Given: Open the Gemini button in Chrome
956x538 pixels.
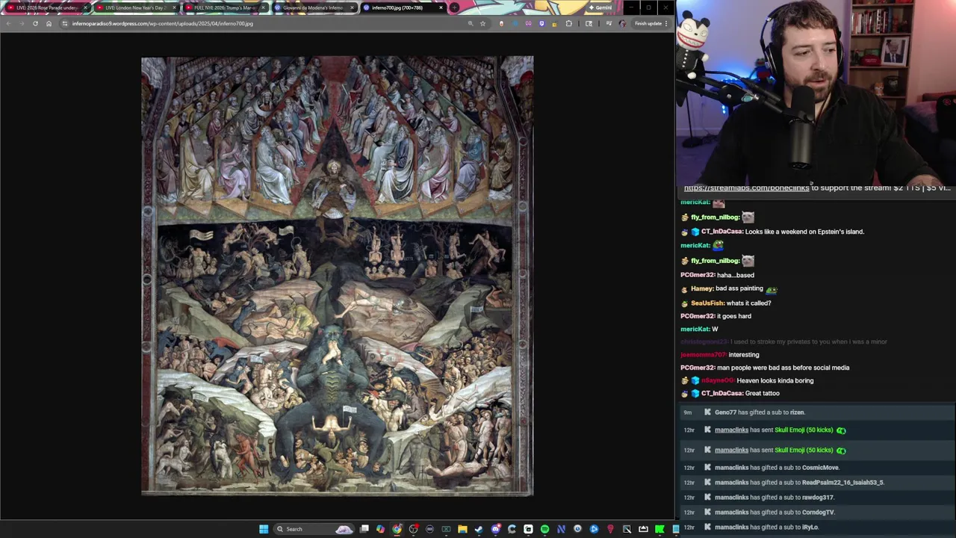Looking at the screenshot, I should coord(600,7).
